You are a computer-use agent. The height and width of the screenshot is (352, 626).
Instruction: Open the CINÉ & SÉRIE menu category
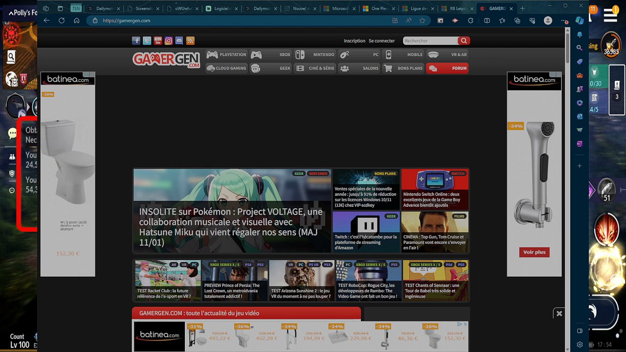pos(315,68)
